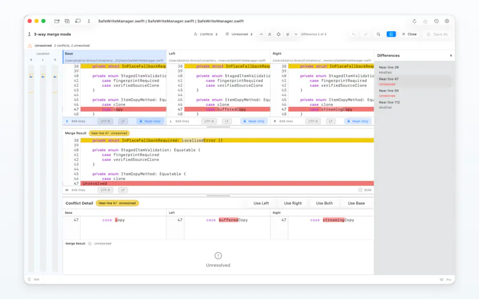
Task: Click 'case bufferedCopy' in the Left pane line 47
Action: (226, 109)
